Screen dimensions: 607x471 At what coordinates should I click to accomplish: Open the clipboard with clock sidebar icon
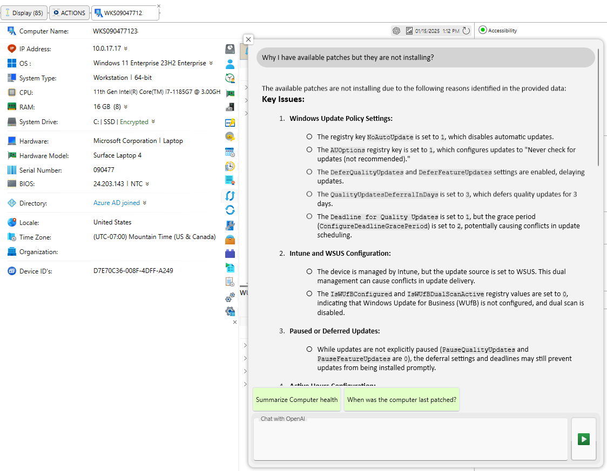pos(230,282)
